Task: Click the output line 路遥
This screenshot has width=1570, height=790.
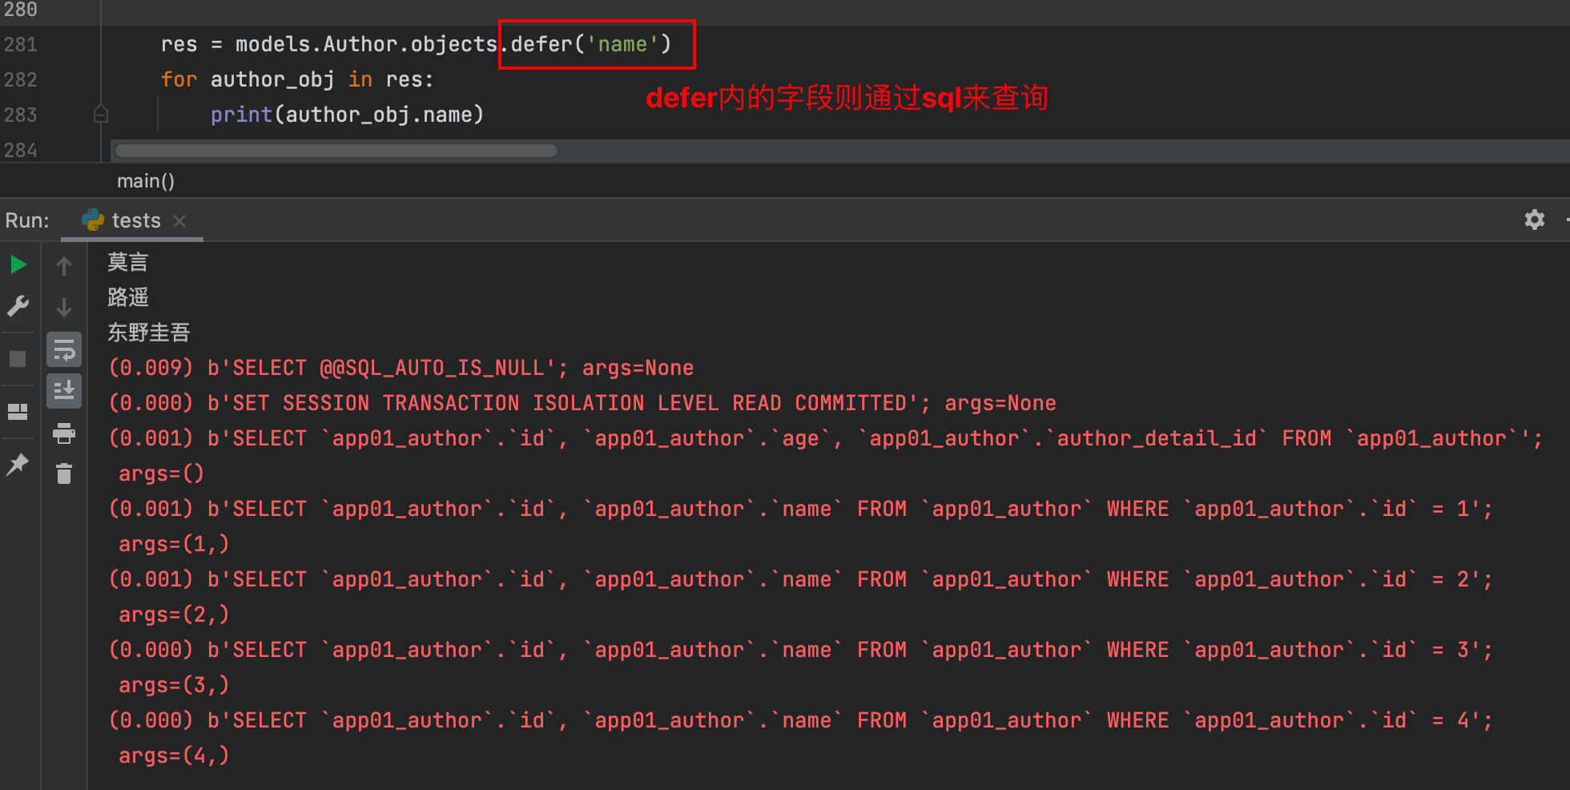Action: (128, 297)
